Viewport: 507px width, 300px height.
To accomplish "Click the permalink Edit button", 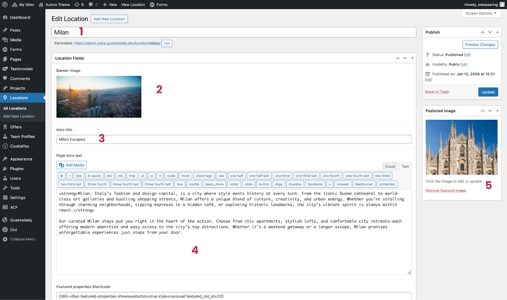I will coord(167,43).
